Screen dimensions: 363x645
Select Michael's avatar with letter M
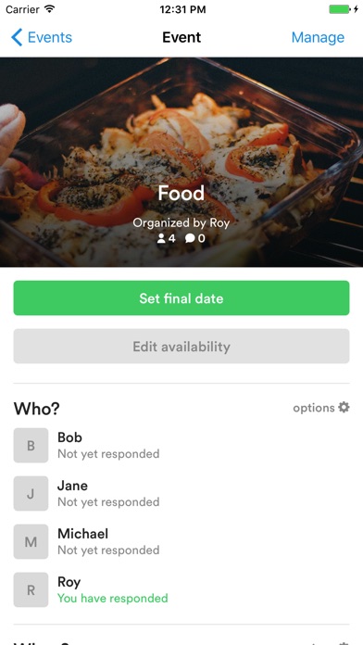(x=31, y=542)
